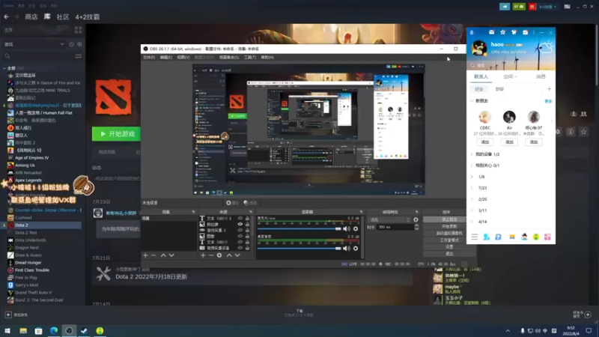599x337 pixels.
Task: Add Air as a QQ friend
Action: [509, 142]
